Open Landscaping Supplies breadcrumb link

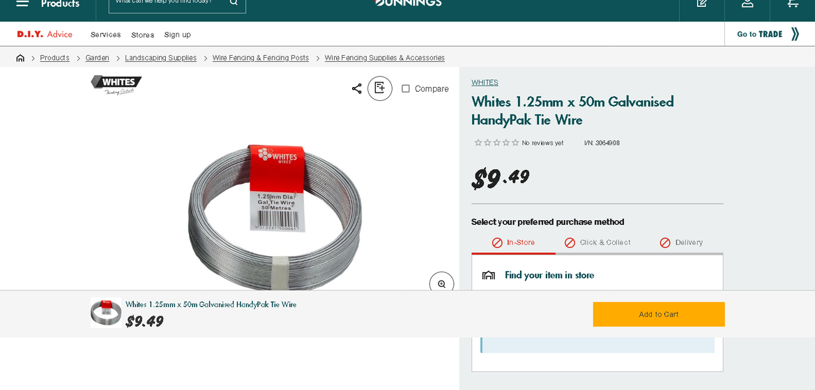click(160, 58)
